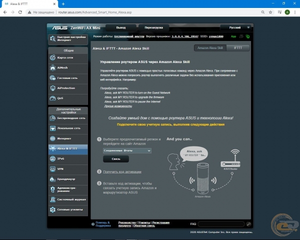Select the Alexa & IFTTT sidebar icon
The height and width of the screenshot is (240, 300).
pos(52,148)
